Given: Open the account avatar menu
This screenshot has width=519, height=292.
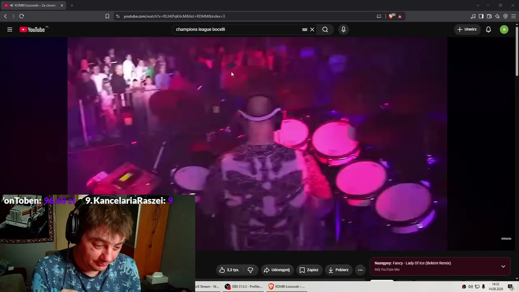Looking at the screenshot, I should pyautogui.click(x=504, y=29).
